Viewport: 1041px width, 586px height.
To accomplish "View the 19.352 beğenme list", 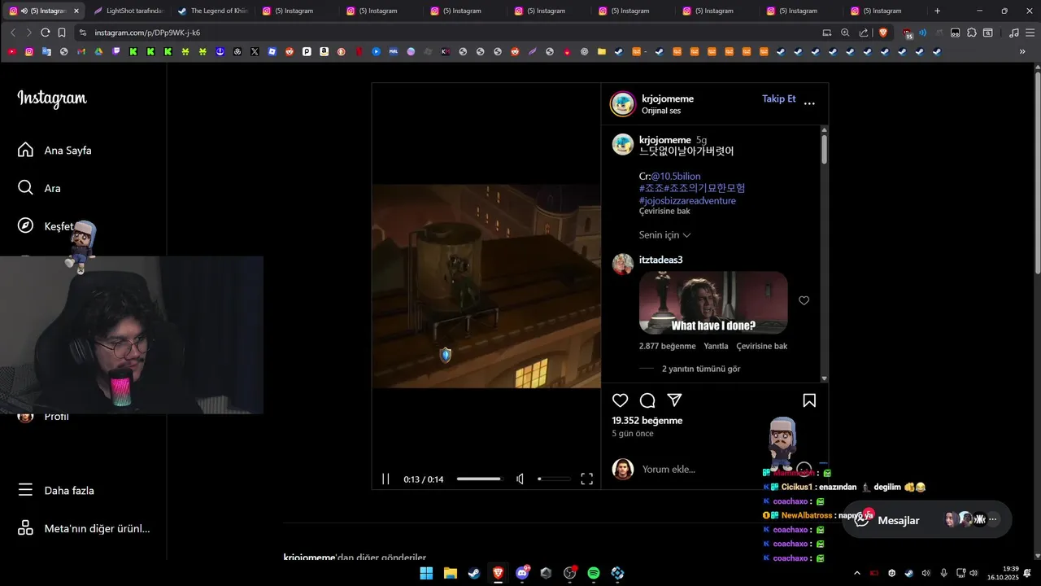I will pyautogui.click(x=647, y=421).
